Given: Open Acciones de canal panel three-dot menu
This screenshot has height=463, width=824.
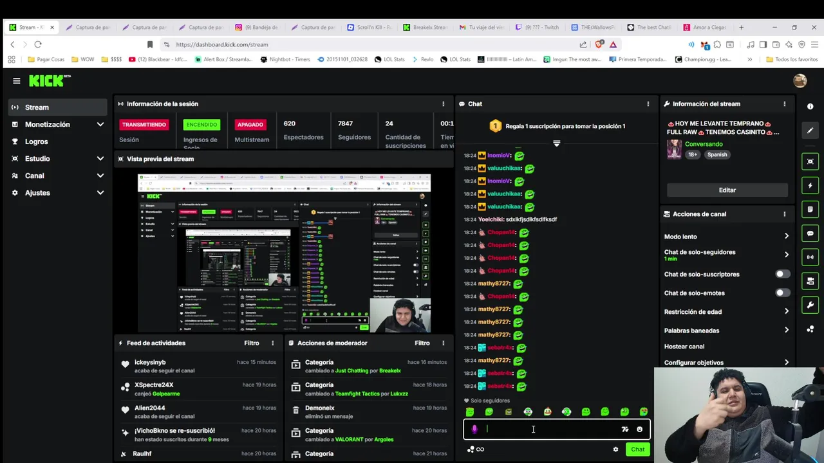Looking at the screenshot, I should click(784, 214).
